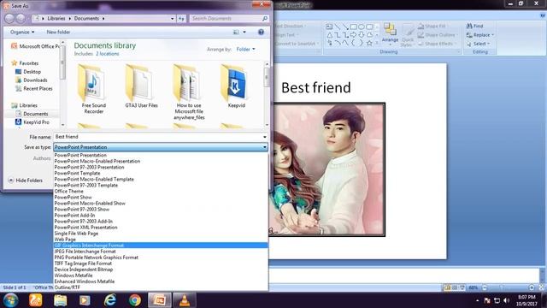Click the Search Documents box
The image size is (547, 308).
229,18
